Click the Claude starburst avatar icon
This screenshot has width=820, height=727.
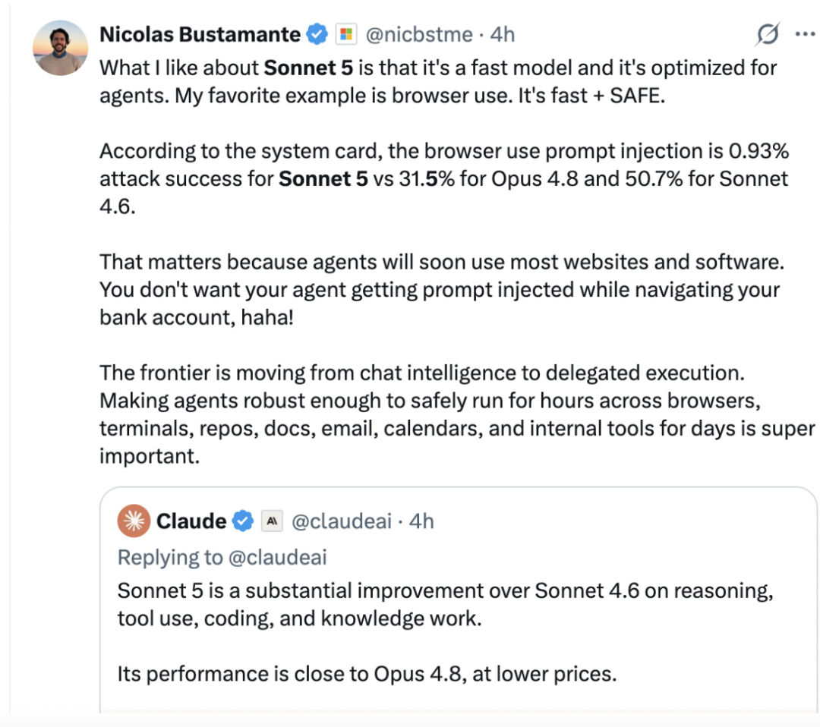click(134, 521)
